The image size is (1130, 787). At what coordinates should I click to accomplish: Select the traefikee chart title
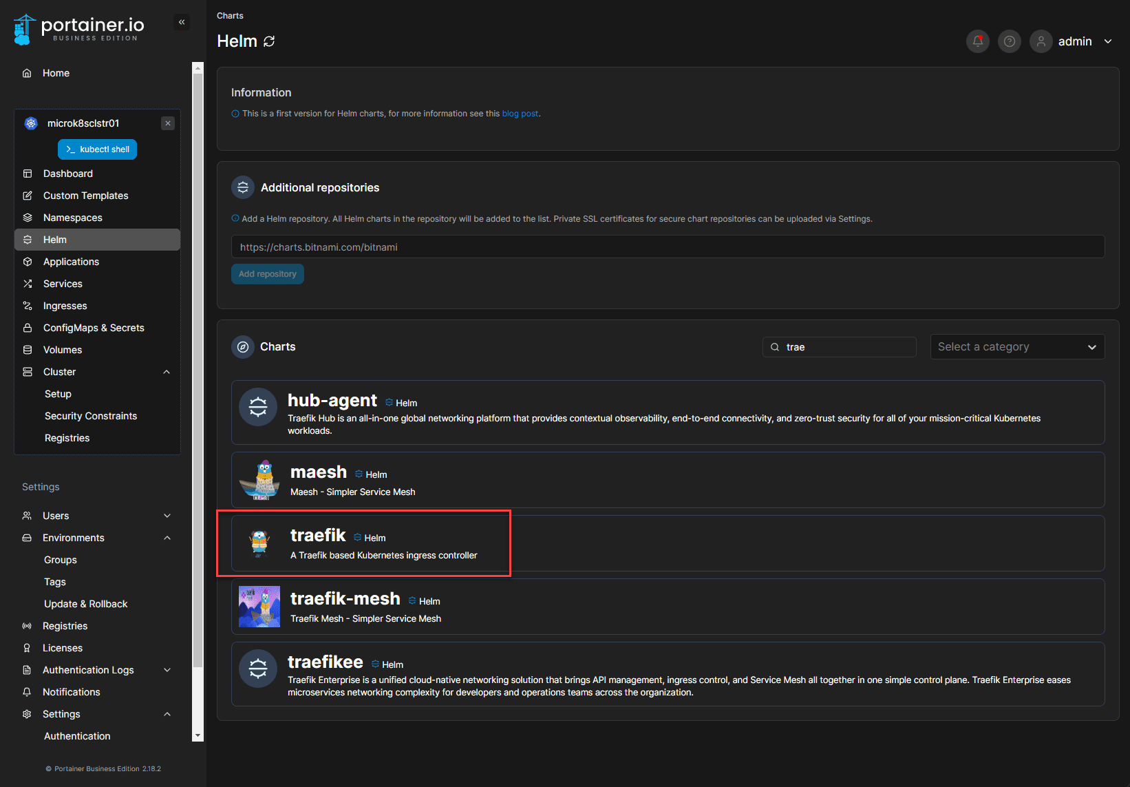point(326,662)
